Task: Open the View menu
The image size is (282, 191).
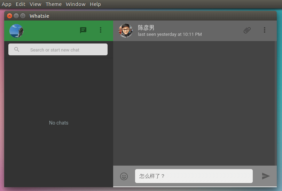Action: [36, 4]
